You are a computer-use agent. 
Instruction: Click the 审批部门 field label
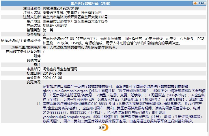tap(33, 69)
